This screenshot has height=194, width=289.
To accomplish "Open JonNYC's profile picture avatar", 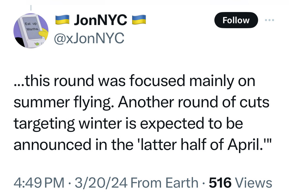I will coord(31,31).
